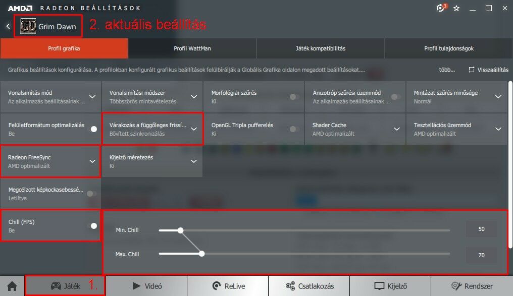
Task: Click the favorites star icon
Action: 456,8
